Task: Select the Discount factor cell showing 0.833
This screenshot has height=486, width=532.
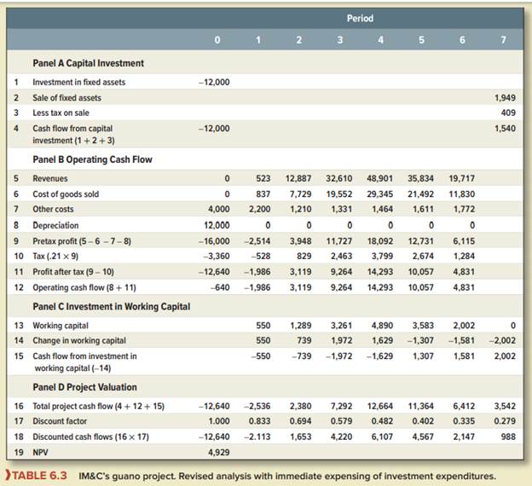Action: (259, 422)
